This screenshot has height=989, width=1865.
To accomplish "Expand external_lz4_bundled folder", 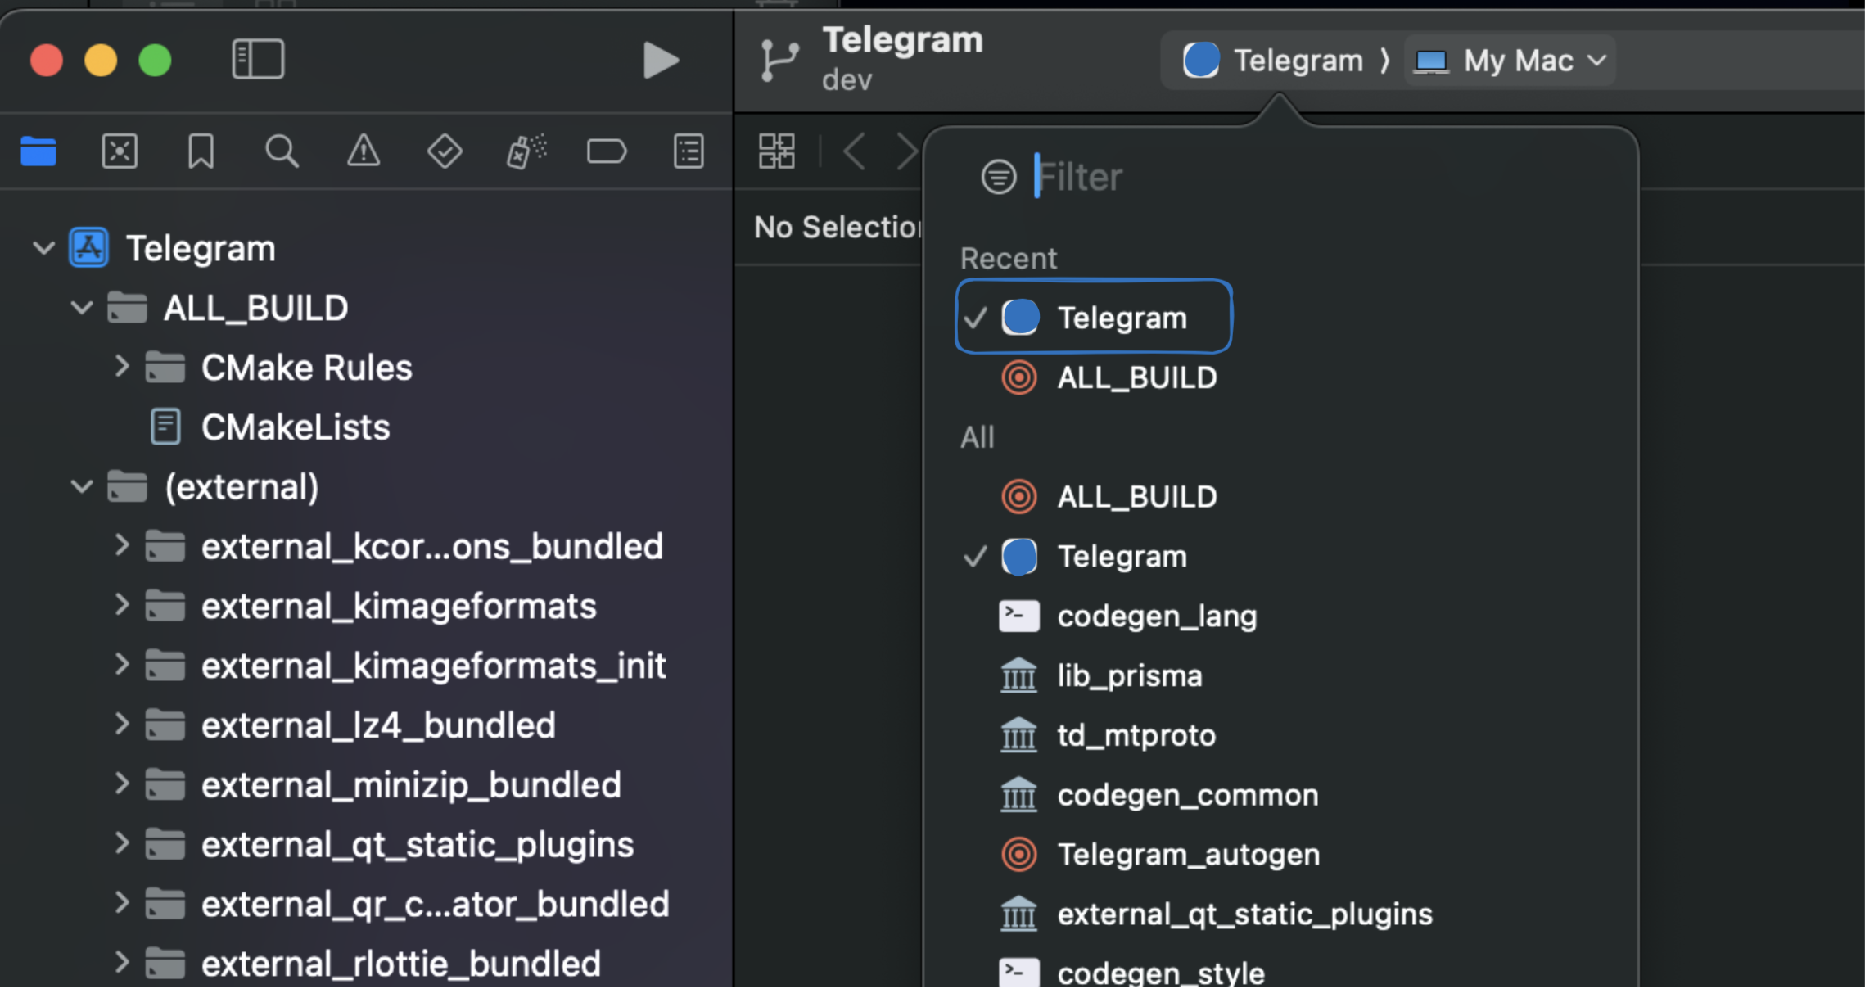I will [x=121, y=725].
